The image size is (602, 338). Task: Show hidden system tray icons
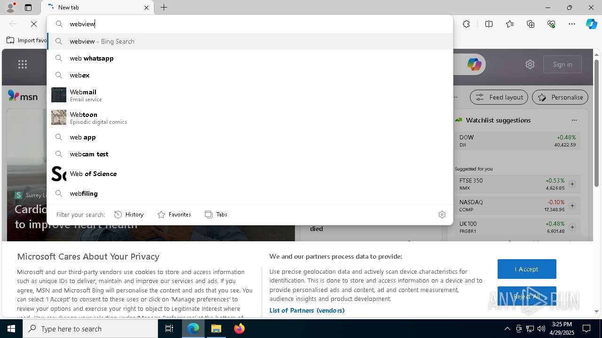tap(507, 329)
